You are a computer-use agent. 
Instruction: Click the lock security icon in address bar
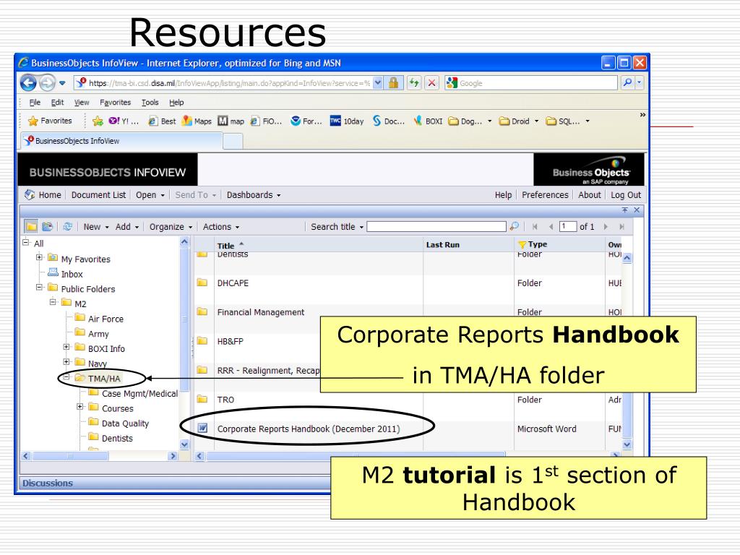click(x=393, y=83)
